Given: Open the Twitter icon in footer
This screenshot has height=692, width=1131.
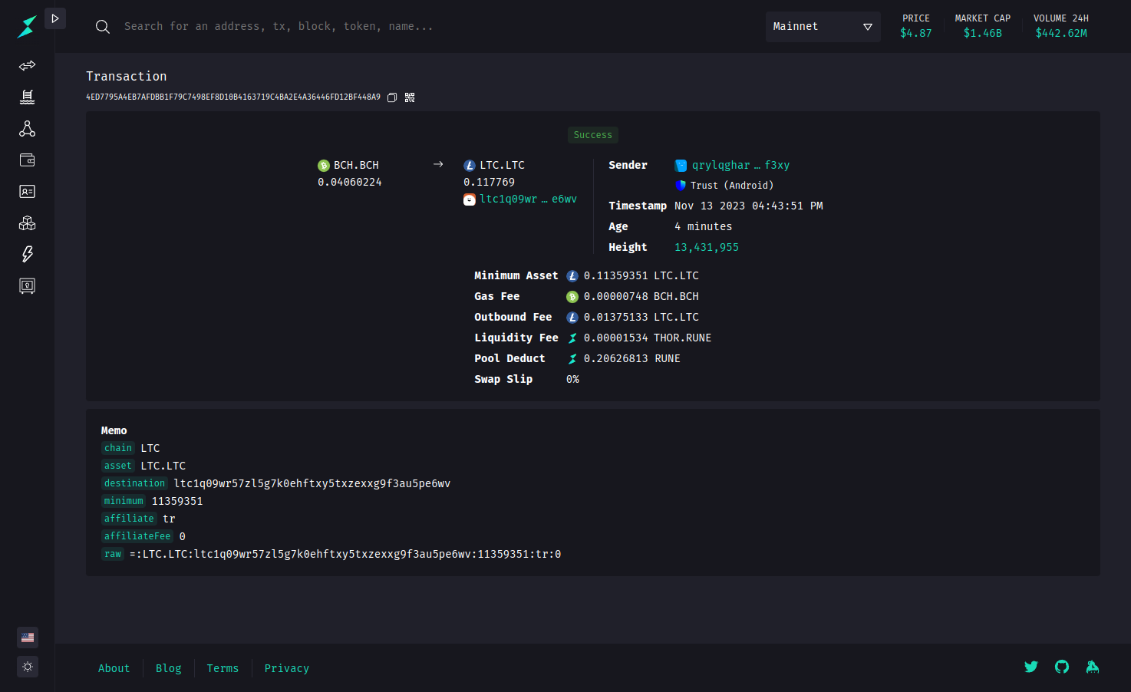Looking at the screenshot, I should 1031,667.
